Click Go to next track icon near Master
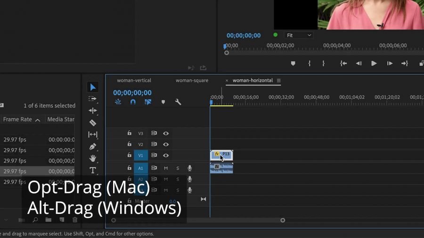This screenshot has height=238, width=424. click(x=204, y=199)
